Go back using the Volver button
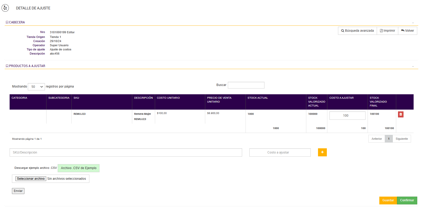Viewport: 424px width, 207px height. pos(407,31)
